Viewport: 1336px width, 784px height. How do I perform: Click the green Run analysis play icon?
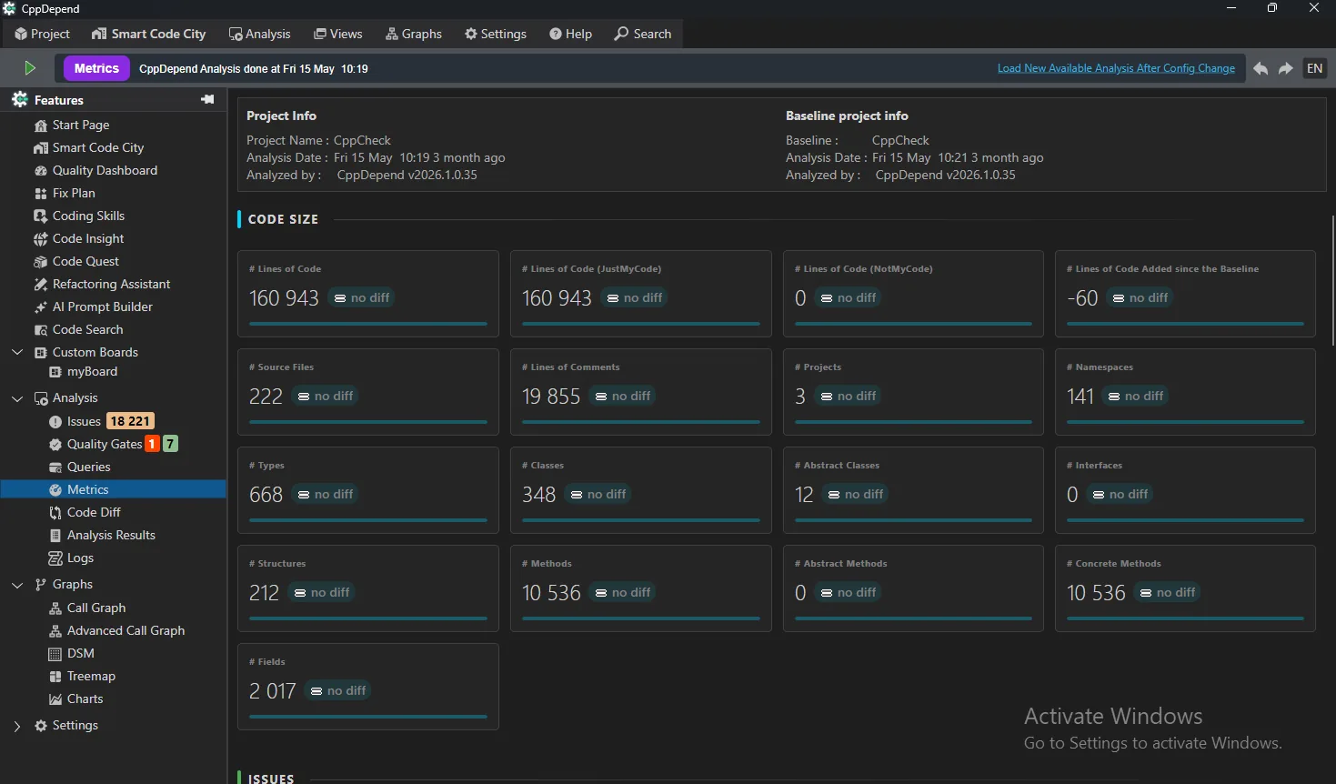tap(29, 68)
